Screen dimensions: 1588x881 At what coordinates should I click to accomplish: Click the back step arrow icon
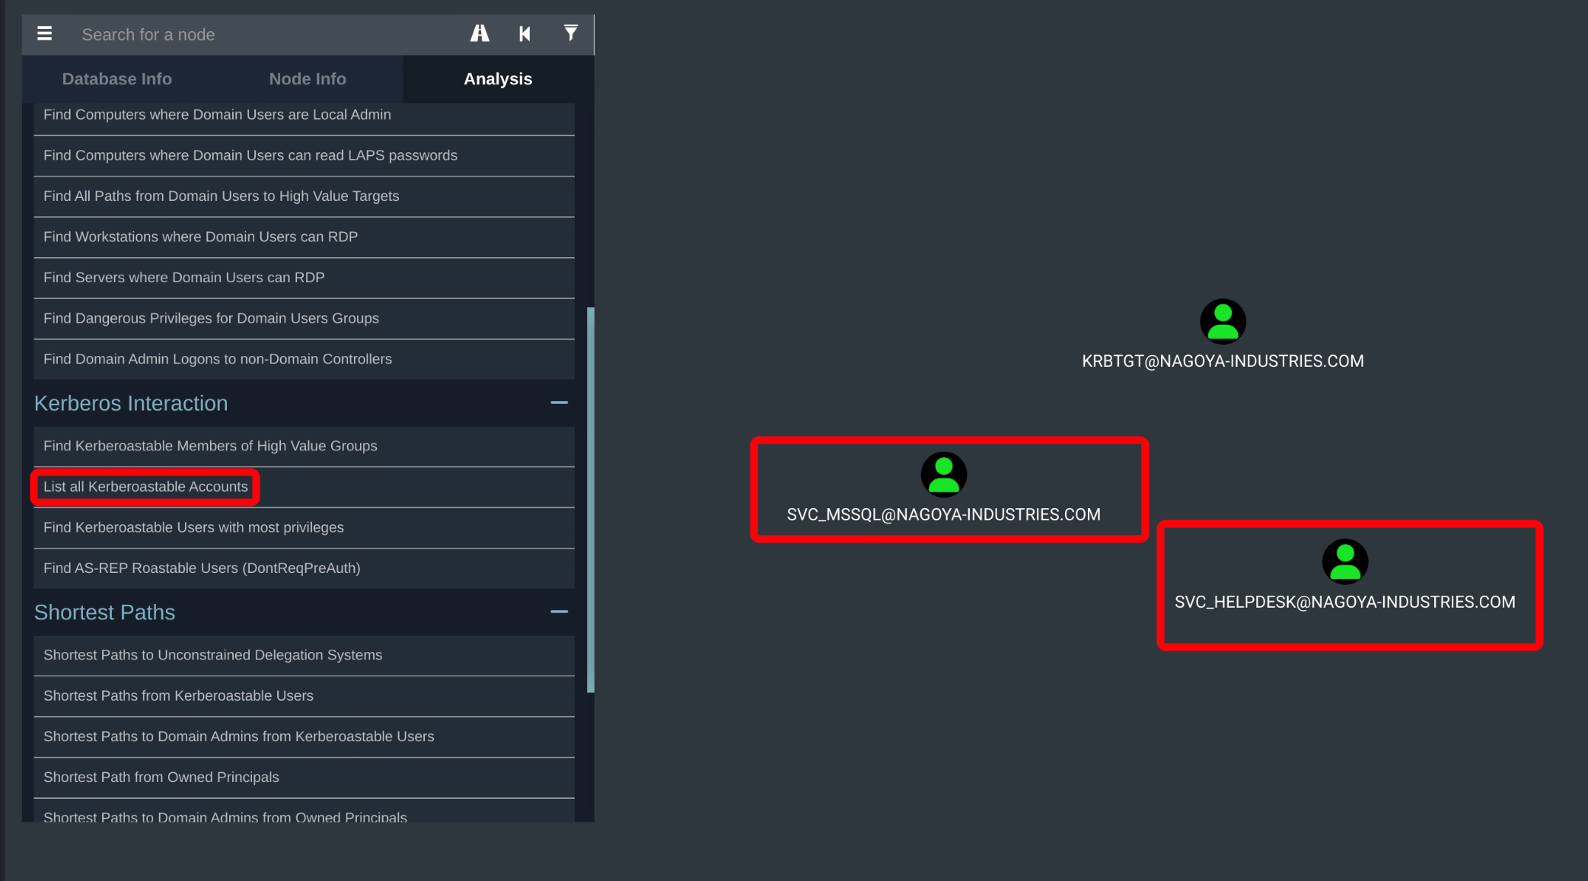(525, 33)
